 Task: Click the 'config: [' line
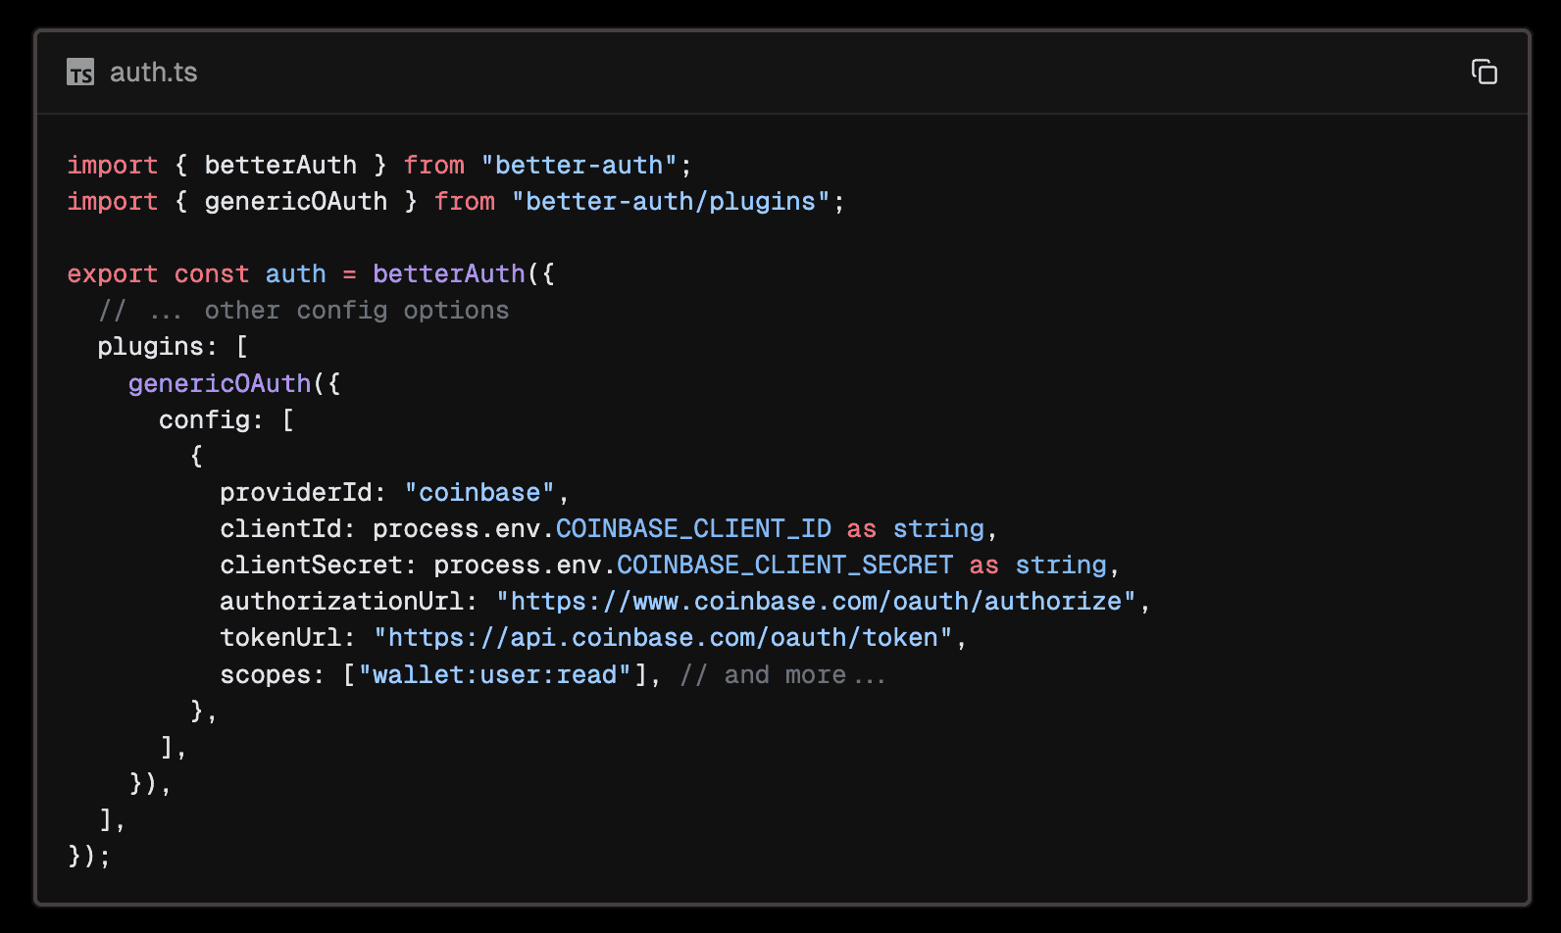point(227,419)
